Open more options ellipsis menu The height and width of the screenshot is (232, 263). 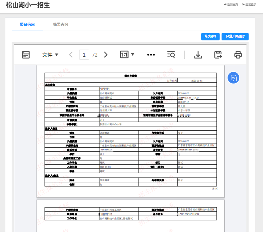151,55
